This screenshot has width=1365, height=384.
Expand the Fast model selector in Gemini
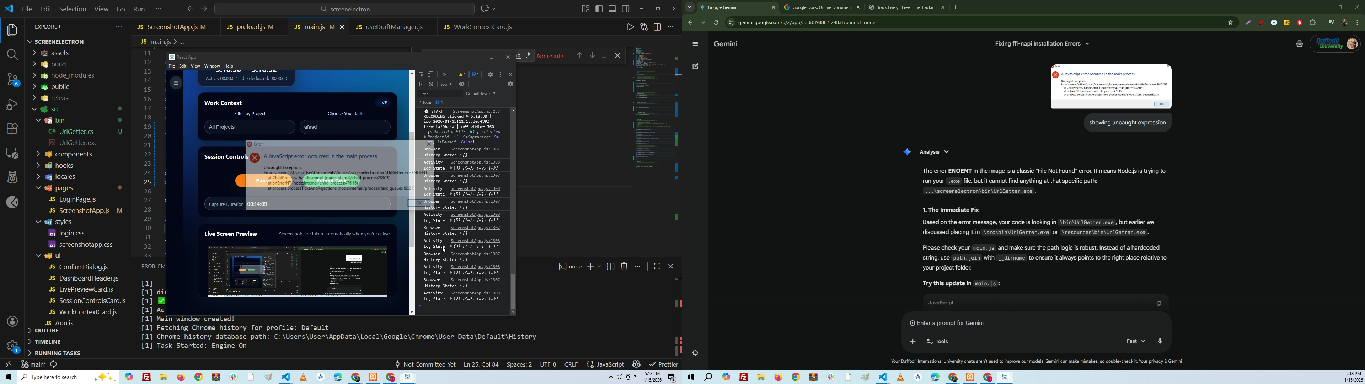pos(1136,342)
